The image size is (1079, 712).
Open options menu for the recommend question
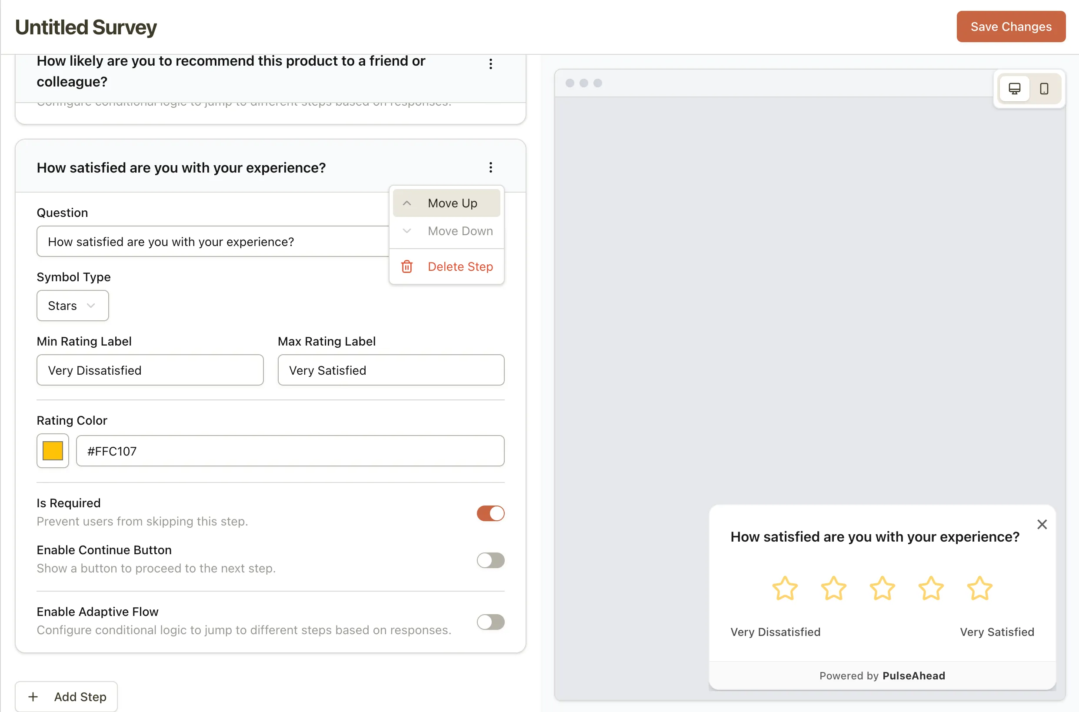(490, 63)
